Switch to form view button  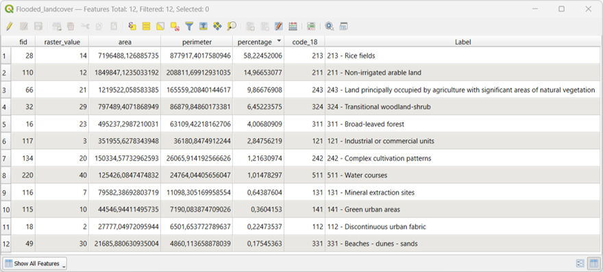(x=580, y=264)
